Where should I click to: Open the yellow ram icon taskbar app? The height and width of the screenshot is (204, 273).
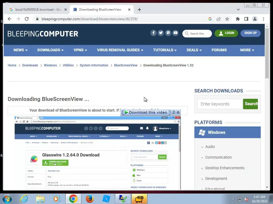tap(139, 199)
